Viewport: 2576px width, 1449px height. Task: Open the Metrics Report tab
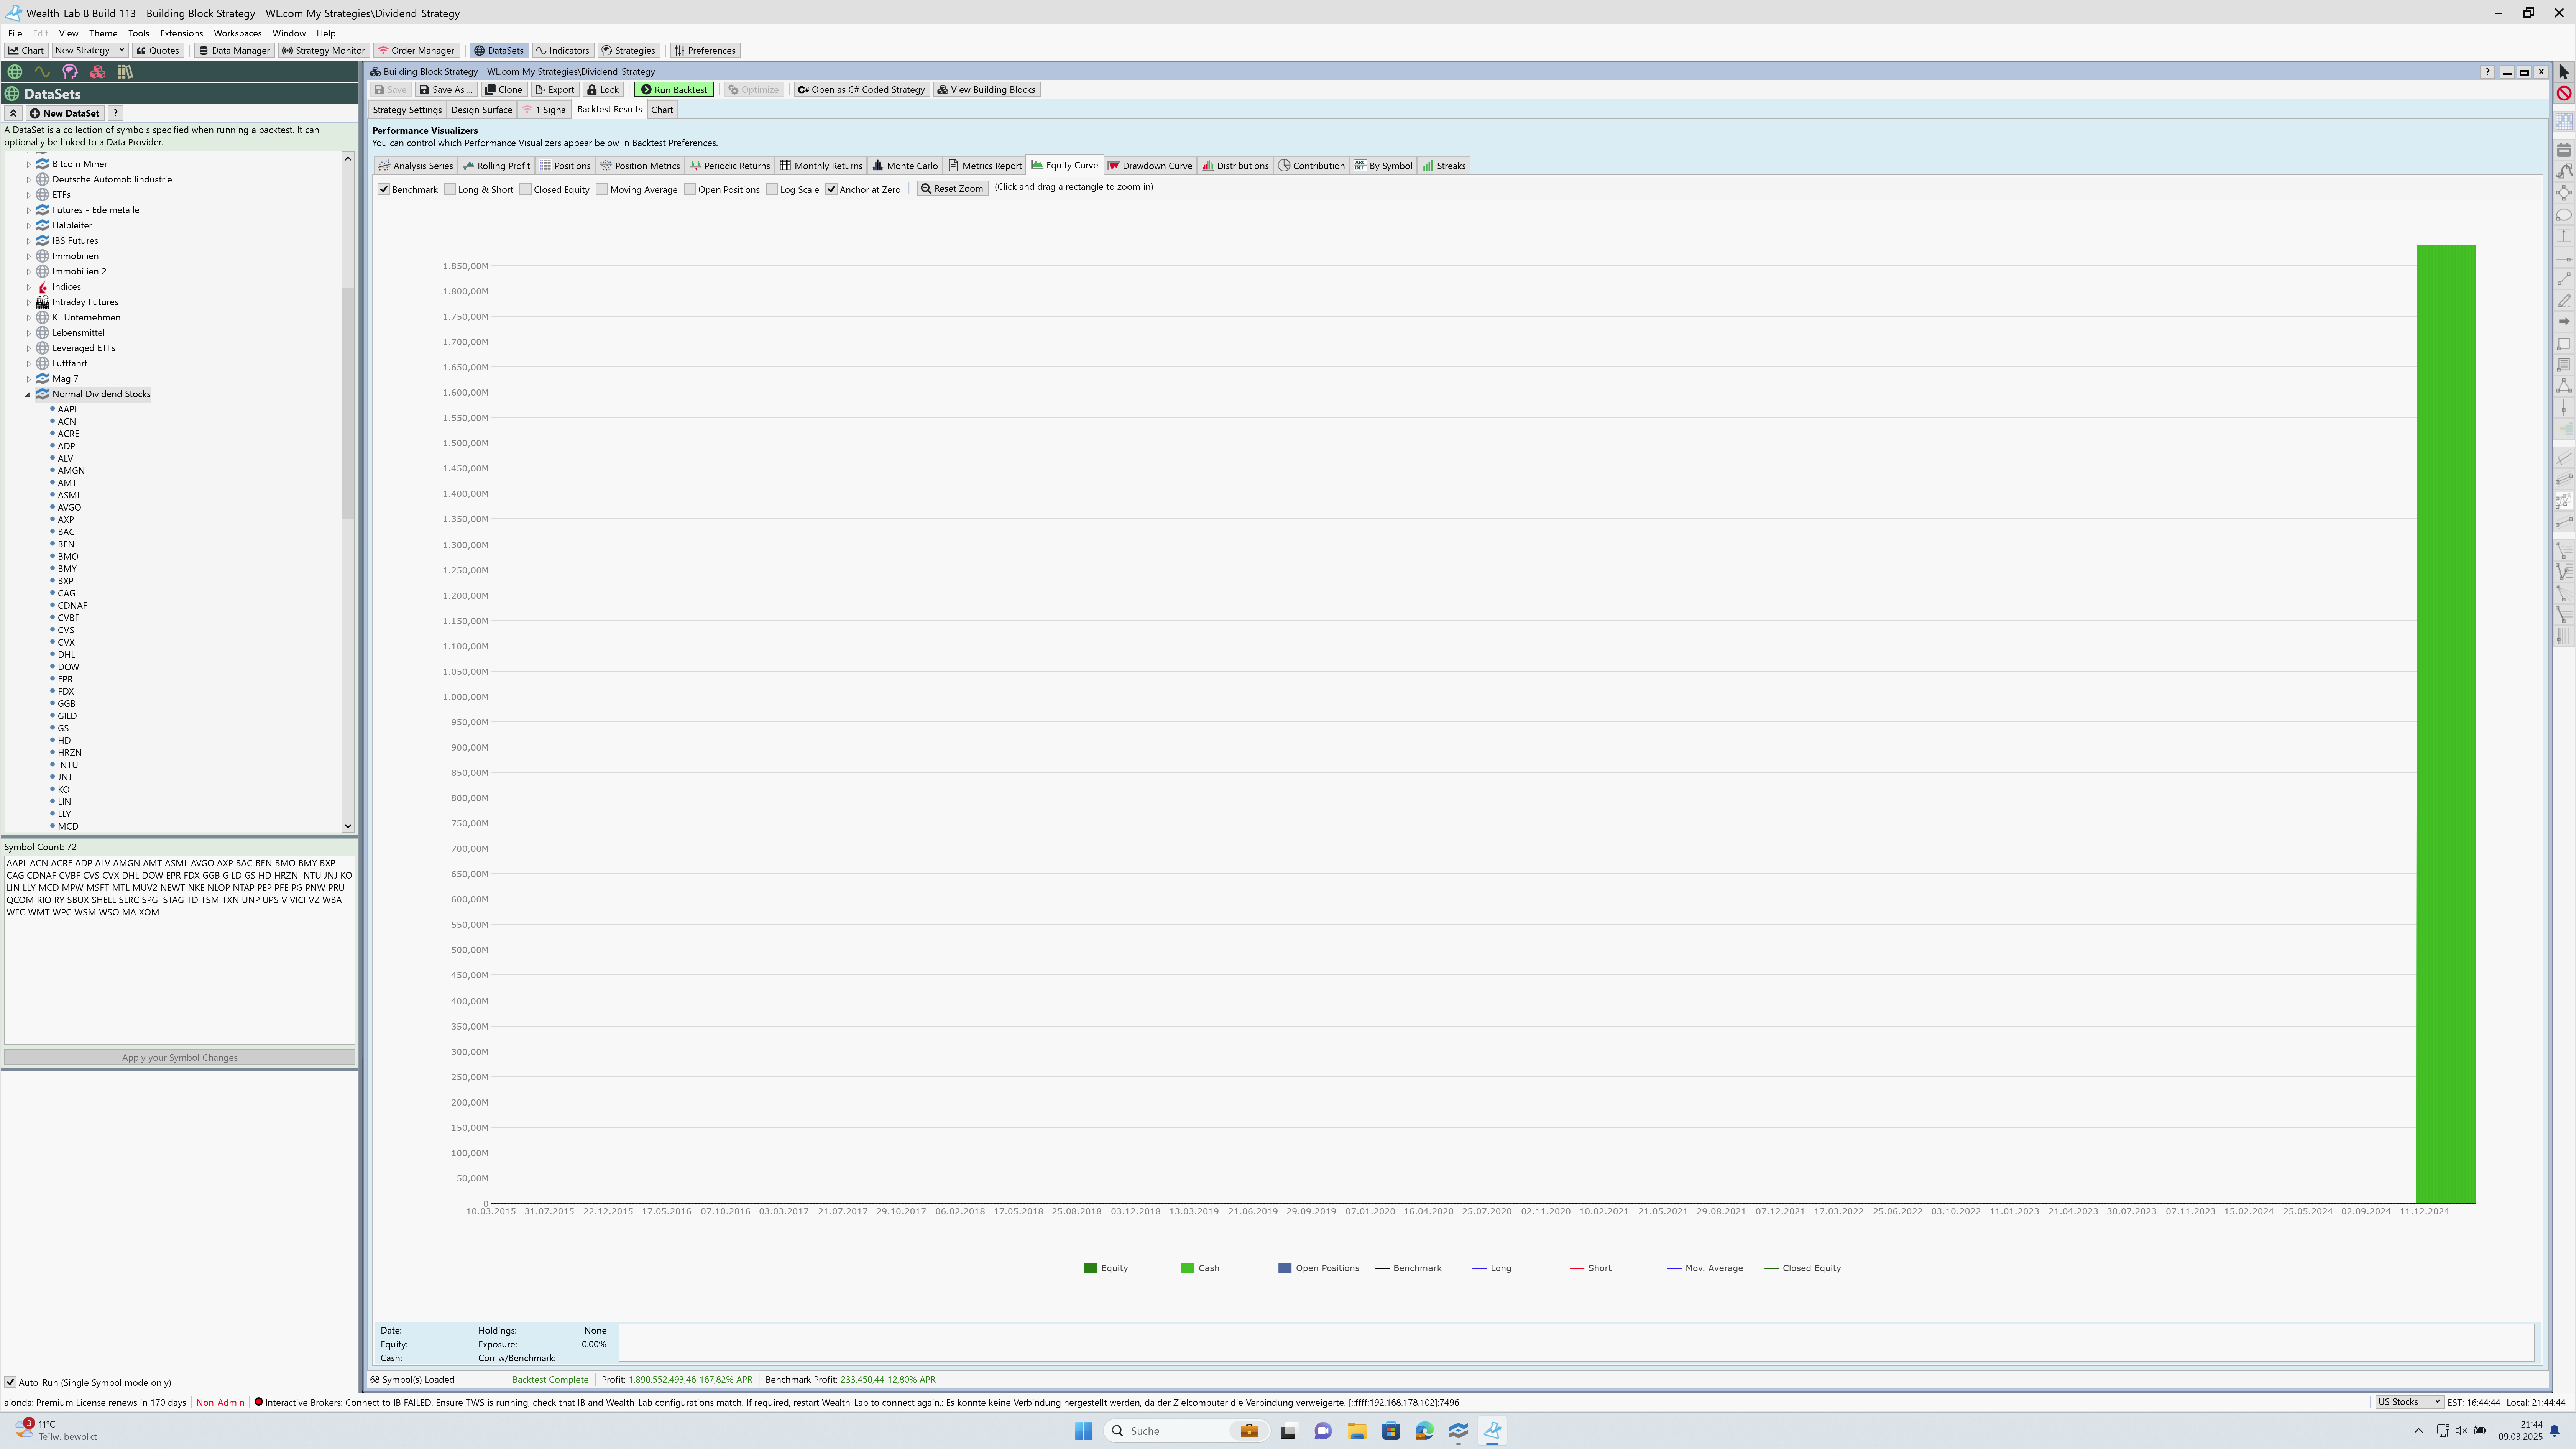tap(985, 166)
